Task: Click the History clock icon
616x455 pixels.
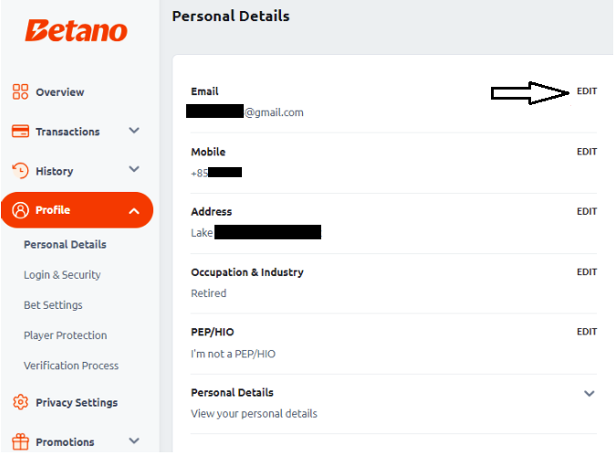Action: point(20,171)
